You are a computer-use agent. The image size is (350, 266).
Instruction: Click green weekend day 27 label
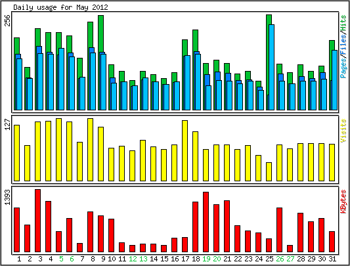pos(290,259)
